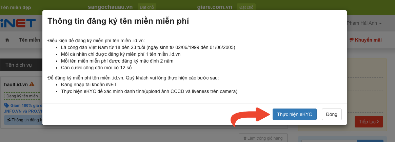Screen dimensions: 395x142
Task: Click the hault.id.vn domain name
Action: click(16, 84)
